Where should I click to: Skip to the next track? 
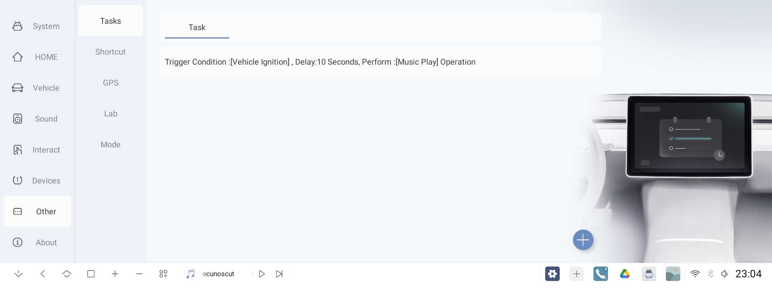click(279, 274)
